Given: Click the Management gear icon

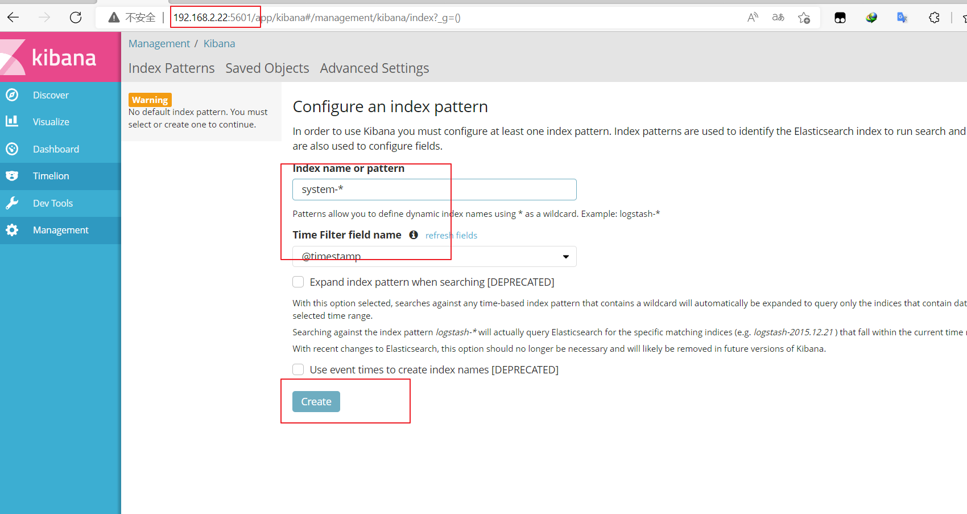Looking at the screenshot, I should click(x=12, y=230).
